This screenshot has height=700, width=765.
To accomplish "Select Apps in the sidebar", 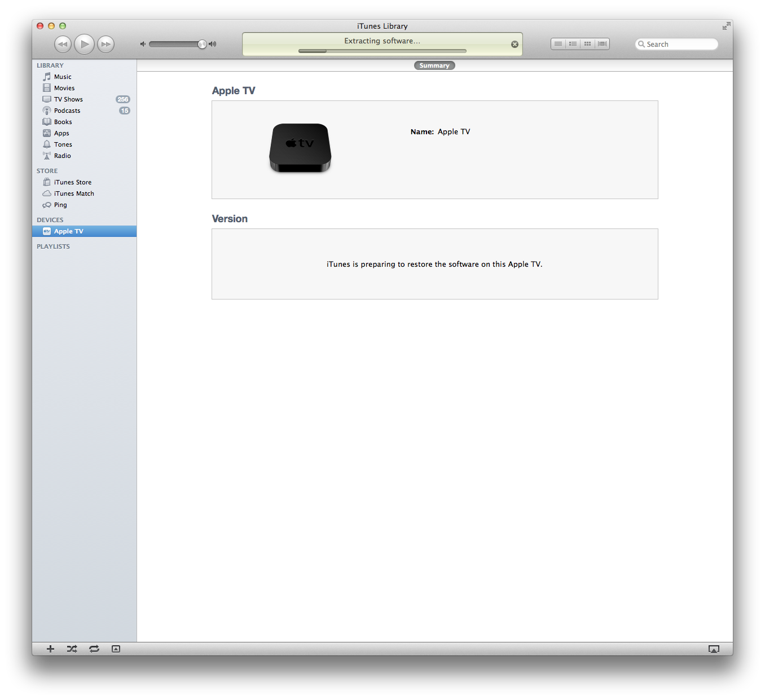I will (84, 133).
